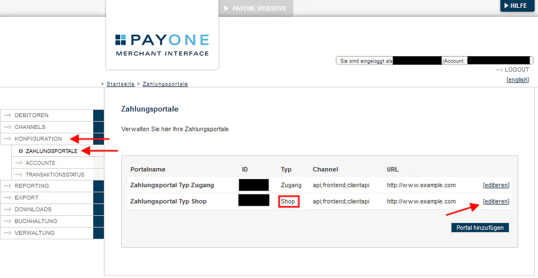
Task: Click the square bullet before ZAHLUNGSPORTALE
Action: point(21,151)
